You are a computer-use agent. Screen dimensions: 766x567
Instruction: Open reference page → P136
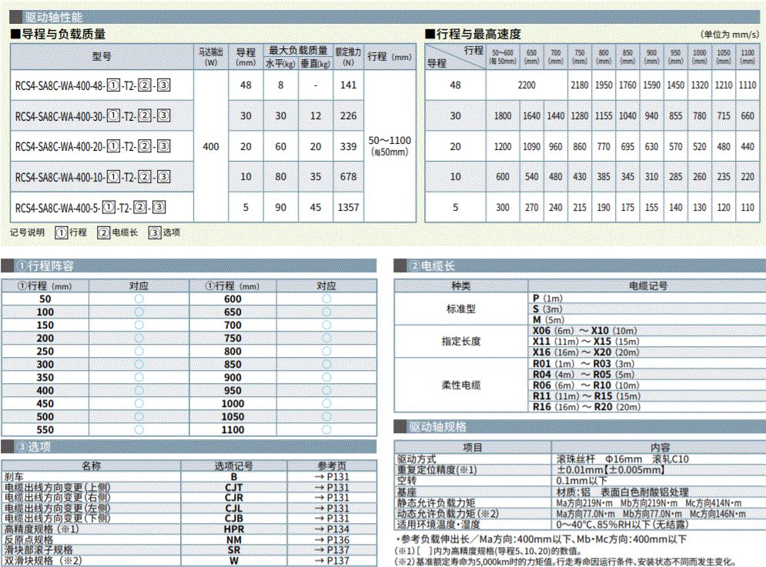[332, 540]
